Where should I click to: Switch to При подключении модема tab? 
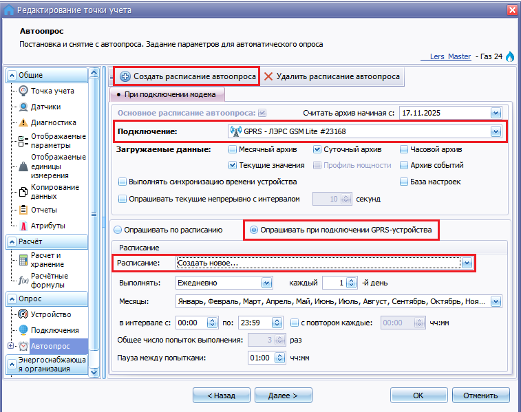(x=164, y=94)
